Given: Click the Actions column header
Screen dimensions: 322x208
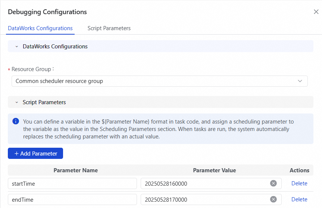Looking at the screenshot, I should pos(299,170).
